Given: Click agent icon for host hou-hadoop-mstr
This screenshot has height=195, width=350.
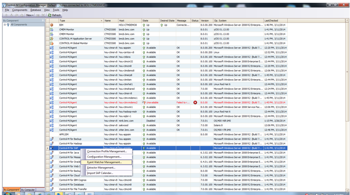Looking at the screenshot, I should [52, 112].
